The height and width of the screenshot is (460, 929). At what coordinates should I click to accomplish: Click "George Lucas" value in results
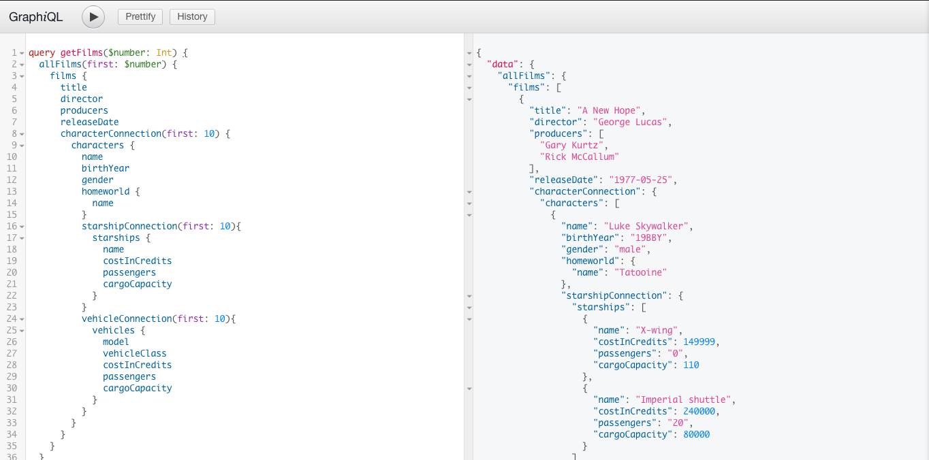tap(630, 122)
